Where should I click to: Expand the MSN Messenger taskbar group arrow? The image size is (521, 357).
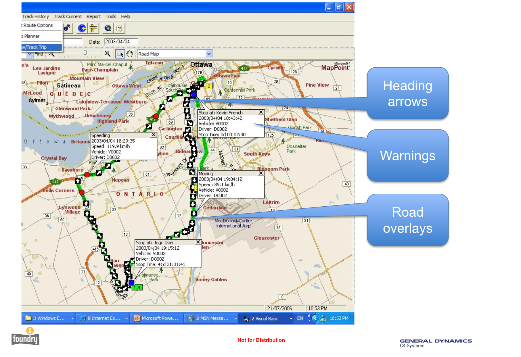(236, 318)
